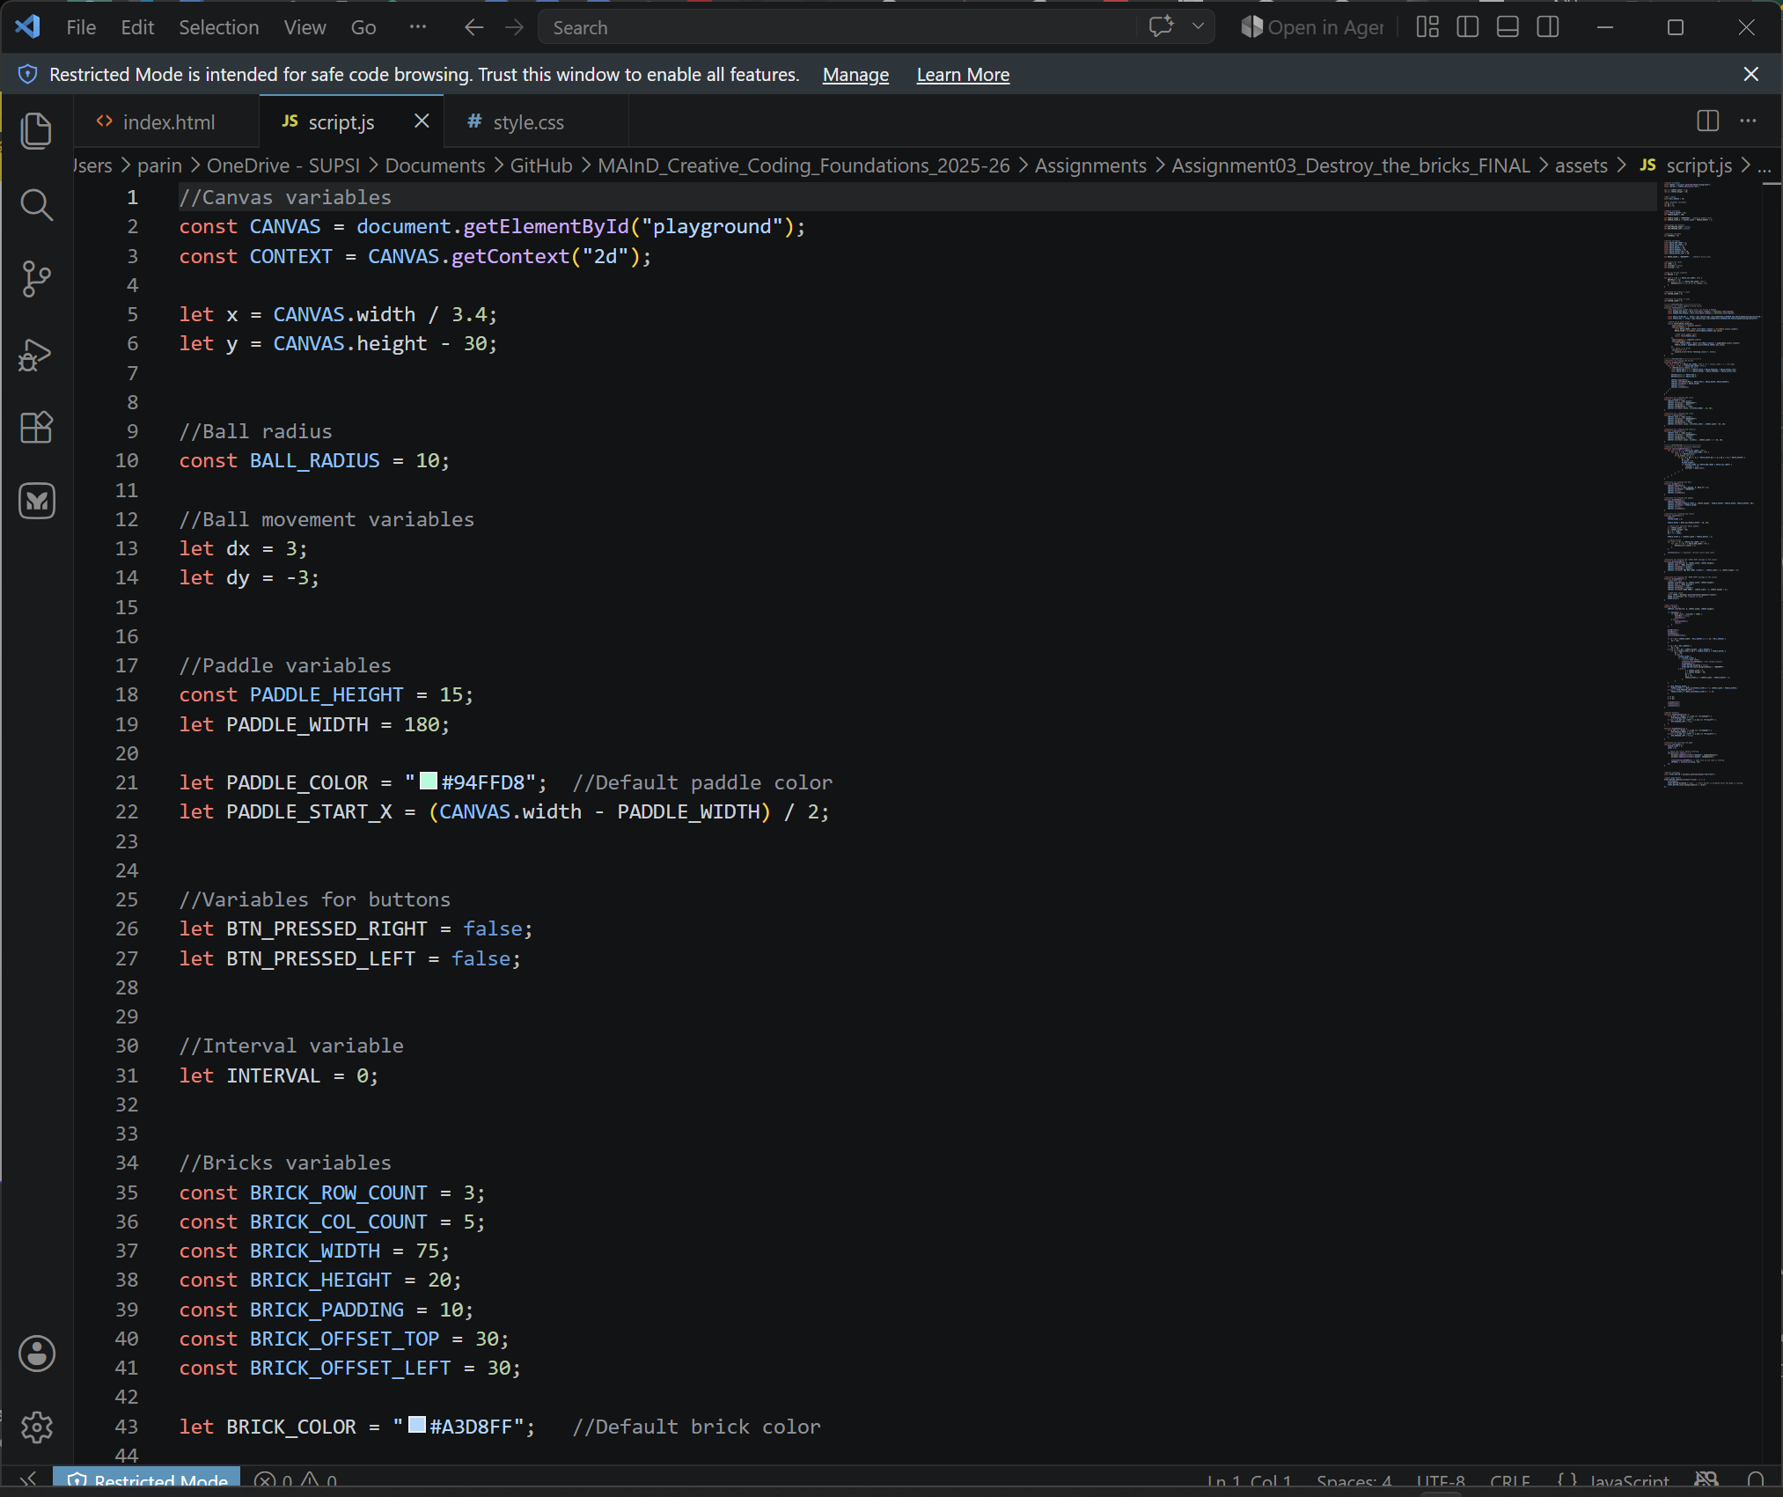Click the #A3D8FF brick color swatch
1783x1497 pixels.
pyautogui.click(x=417, y=1424)
